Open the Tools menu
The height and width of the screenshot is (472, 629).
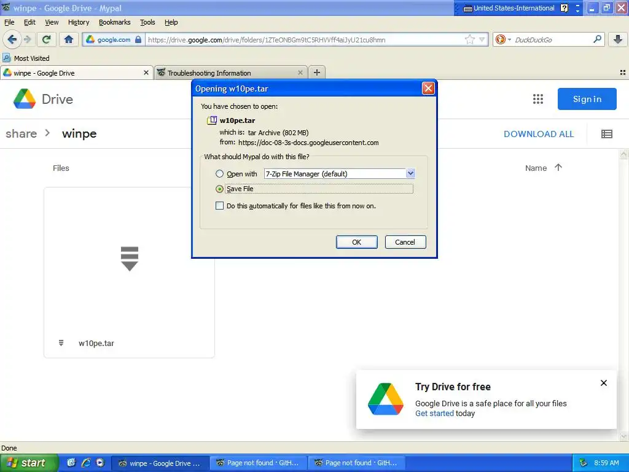click(147, 22)
